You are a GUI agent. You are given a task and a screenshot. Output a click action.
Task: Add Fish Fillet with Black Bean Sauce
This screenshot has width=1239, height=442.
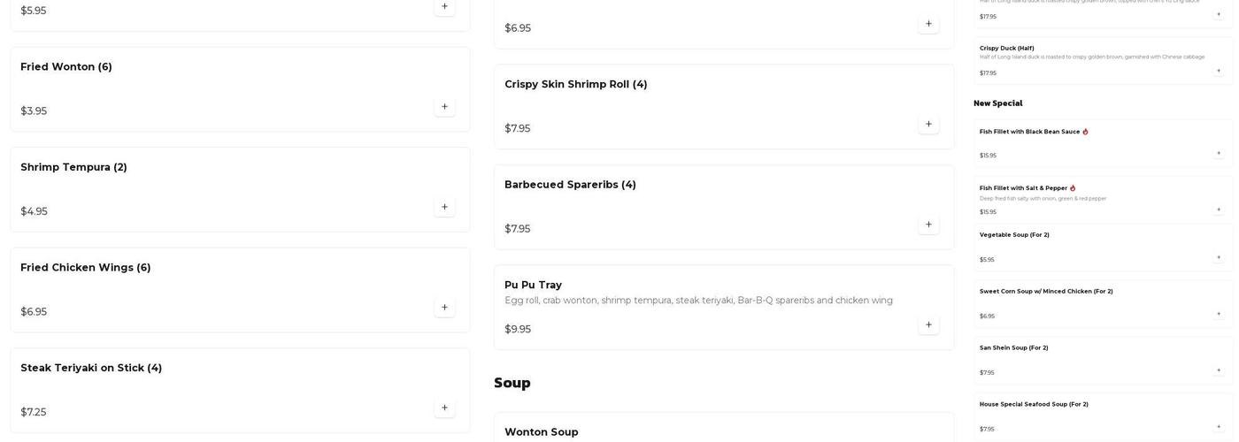tap(1219, 154)
